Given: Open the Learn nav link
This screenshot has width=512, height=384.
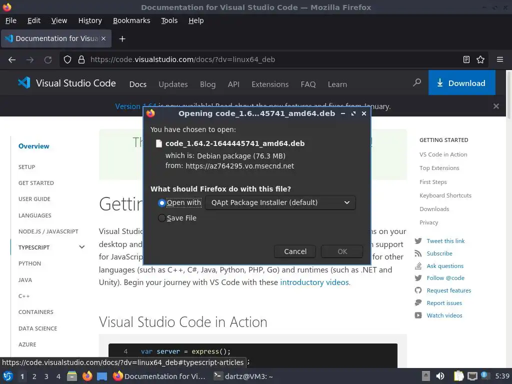Looking at the screenshot, I should [337, 84].
